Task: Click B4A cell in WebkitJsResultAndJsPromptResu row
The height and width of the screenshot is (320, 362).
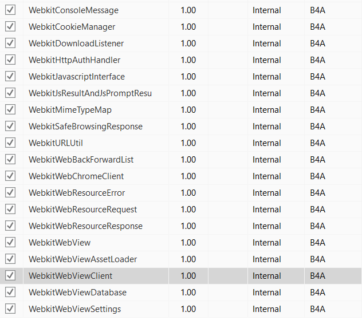Action: 318,93
